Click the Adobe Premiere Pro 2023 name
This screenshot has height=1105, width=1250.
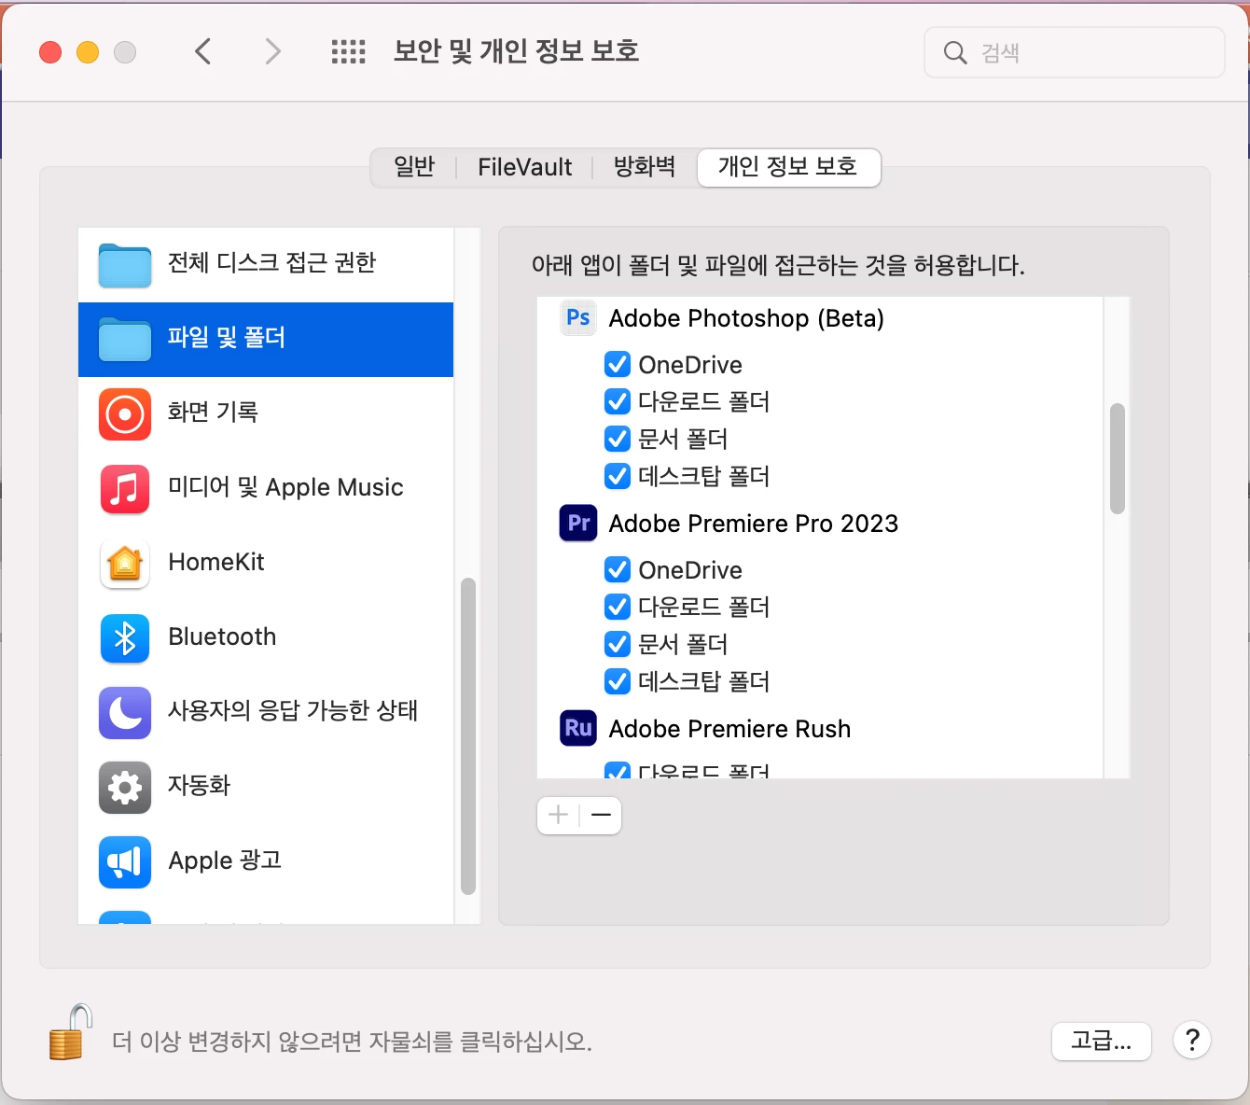point(754,524)
